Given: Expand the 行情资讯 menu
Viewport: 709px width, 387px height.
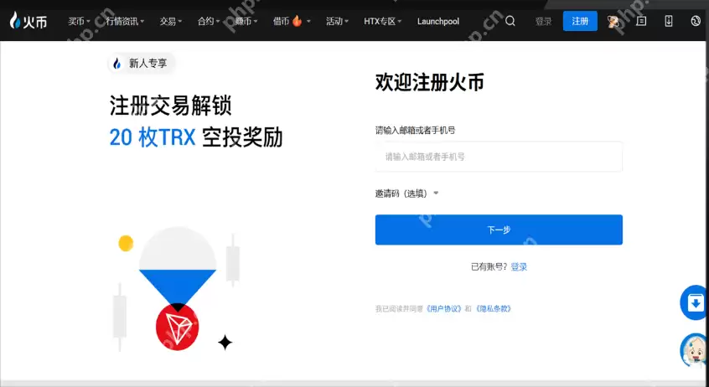Looking at the screenshot, I should (x=125, y=21).
